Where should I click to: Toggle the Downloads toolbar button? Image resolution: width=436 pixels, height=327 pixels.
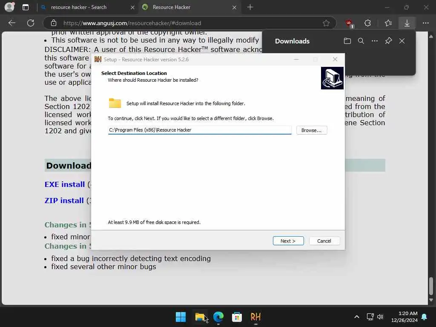pyautogui.click(x=407, y=23)
